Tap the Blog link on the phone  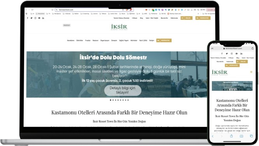point(238,58)
